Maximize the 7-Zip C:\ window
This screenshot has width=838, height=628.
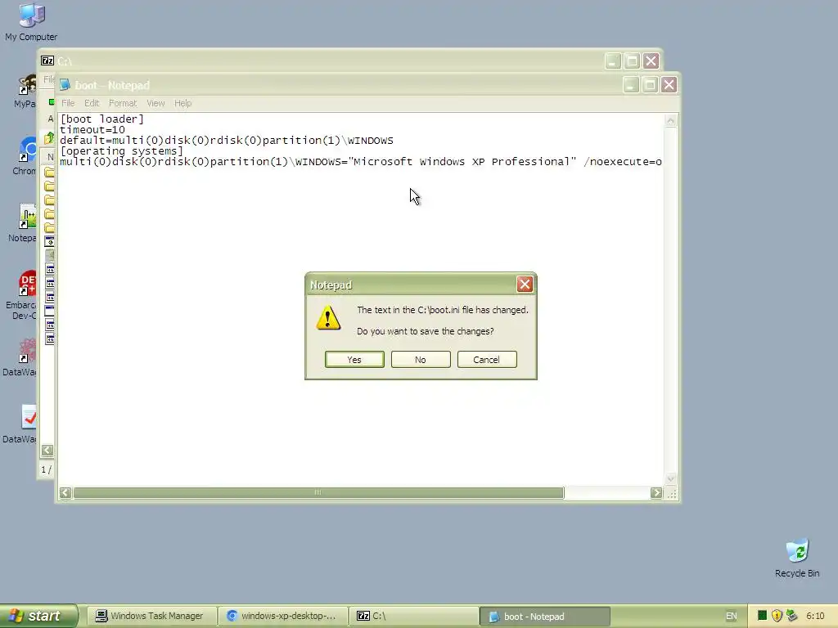(x=632, y=61)
